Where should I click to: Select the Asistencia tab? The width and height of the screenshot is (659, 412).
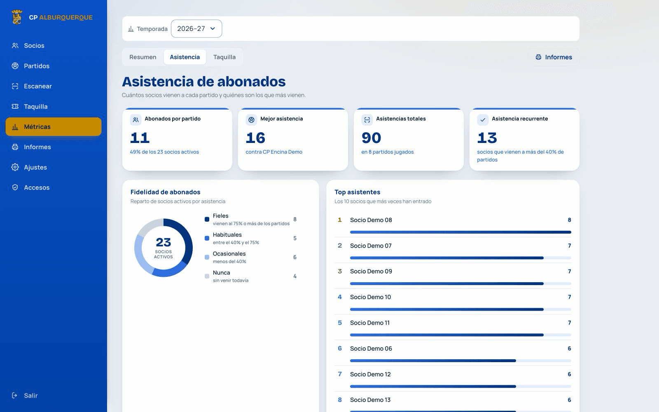click(x=185, y=57)
